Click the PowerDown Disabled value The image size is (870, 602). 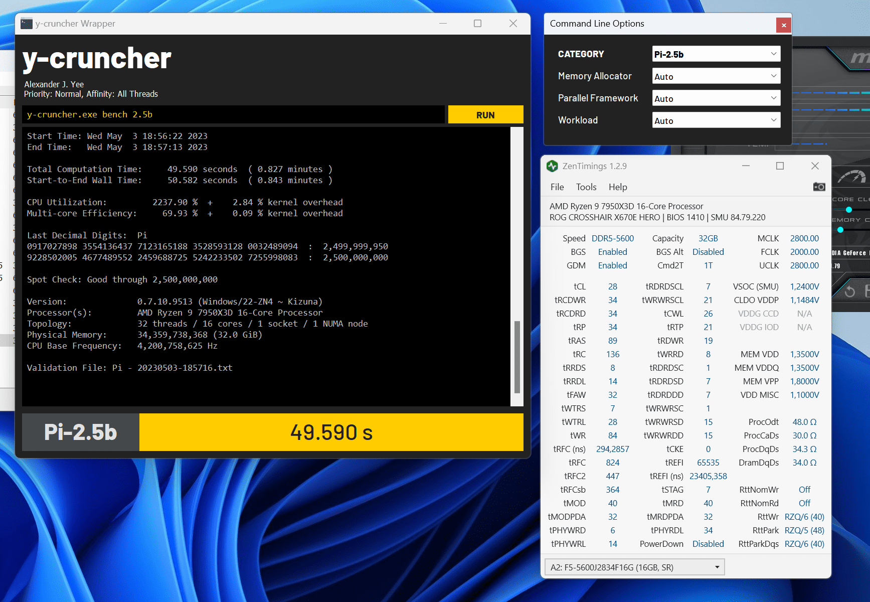pos(708,544)
